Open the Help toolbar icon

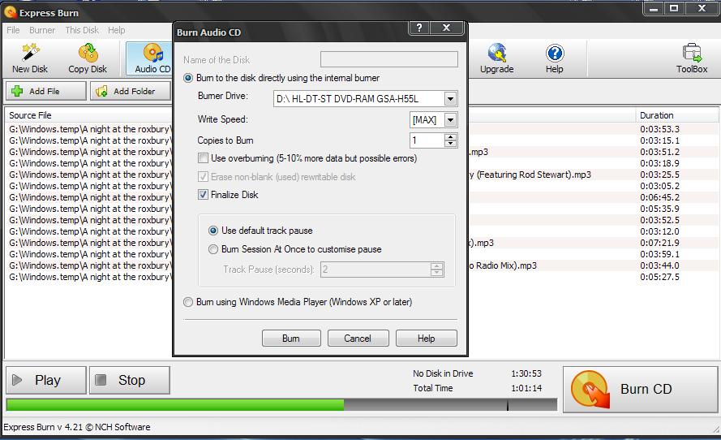click(x=555, y=58)
